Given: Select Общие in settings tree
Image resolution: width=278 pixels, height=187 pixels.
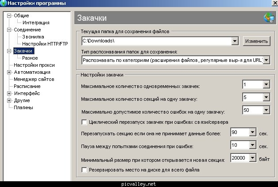Looking at the screenshot, I should coord(21,15).
